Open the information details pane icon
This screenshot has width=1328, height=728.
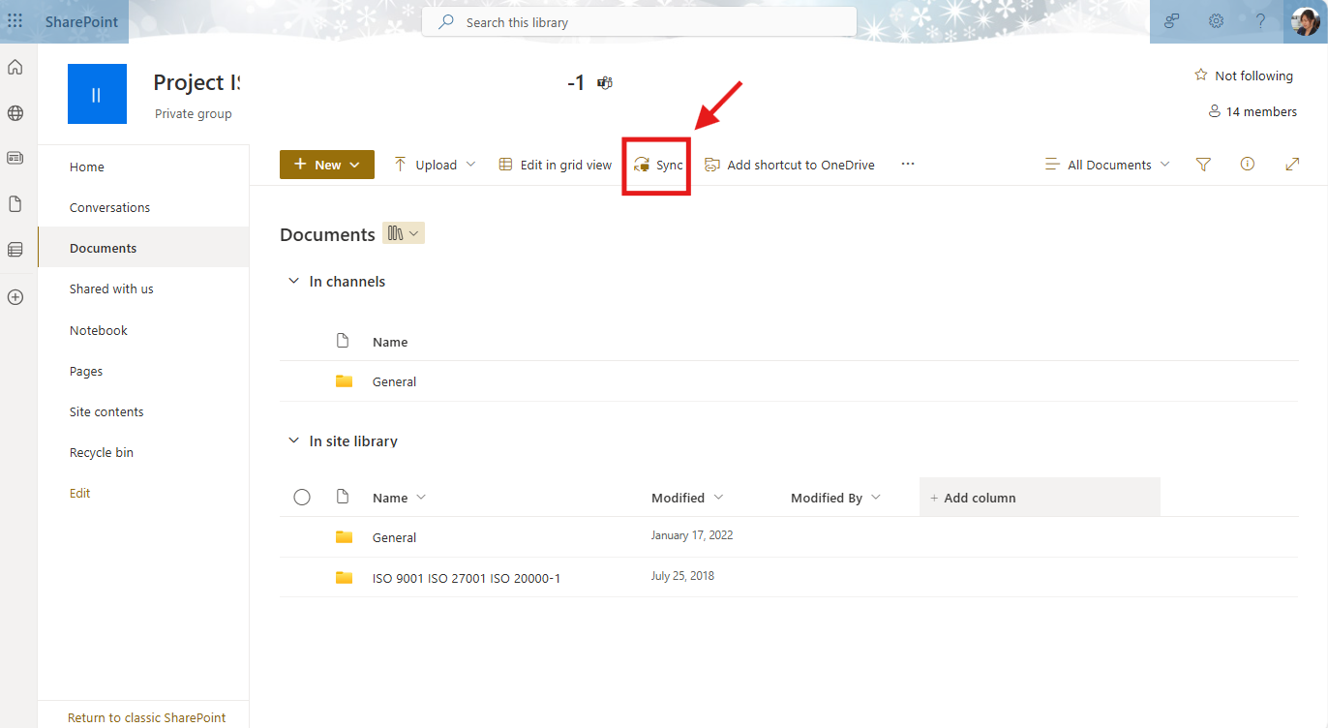1248,165
